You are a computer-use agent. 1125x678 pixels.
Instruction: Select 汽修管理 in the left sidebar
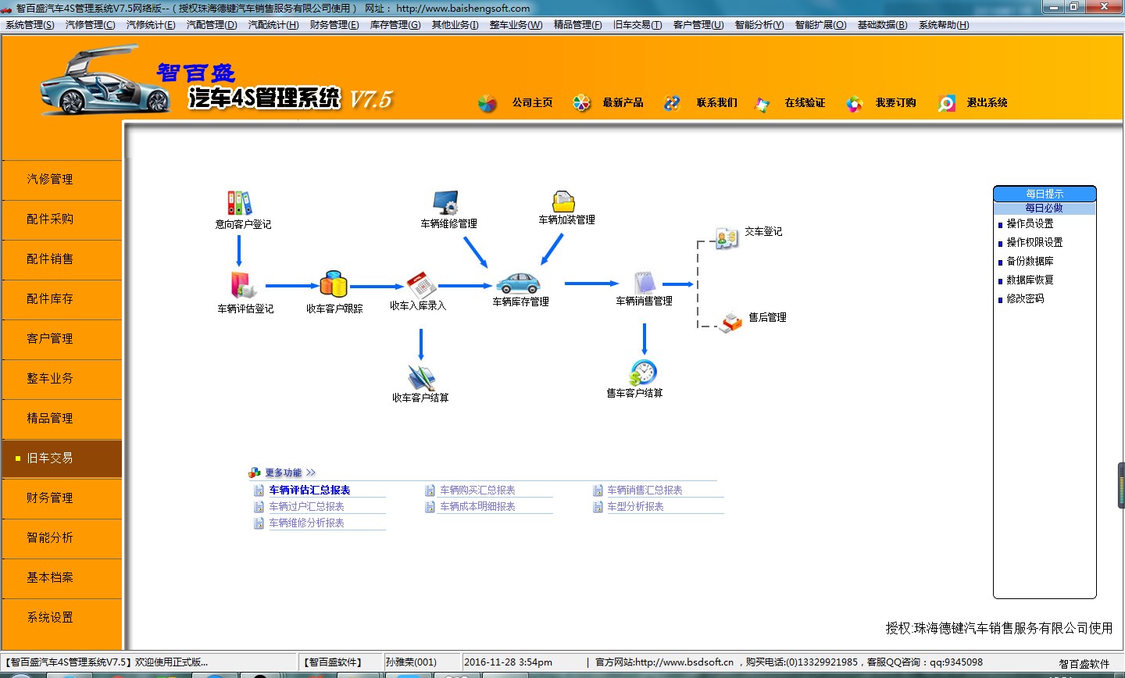[x=62, y=180]
